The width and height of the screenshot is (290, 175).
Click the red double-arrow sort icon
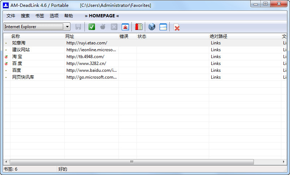click(x=125, y=27)
